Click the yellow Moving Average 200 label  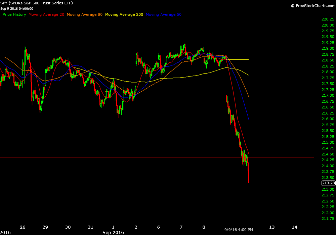[x=124, y=14]
